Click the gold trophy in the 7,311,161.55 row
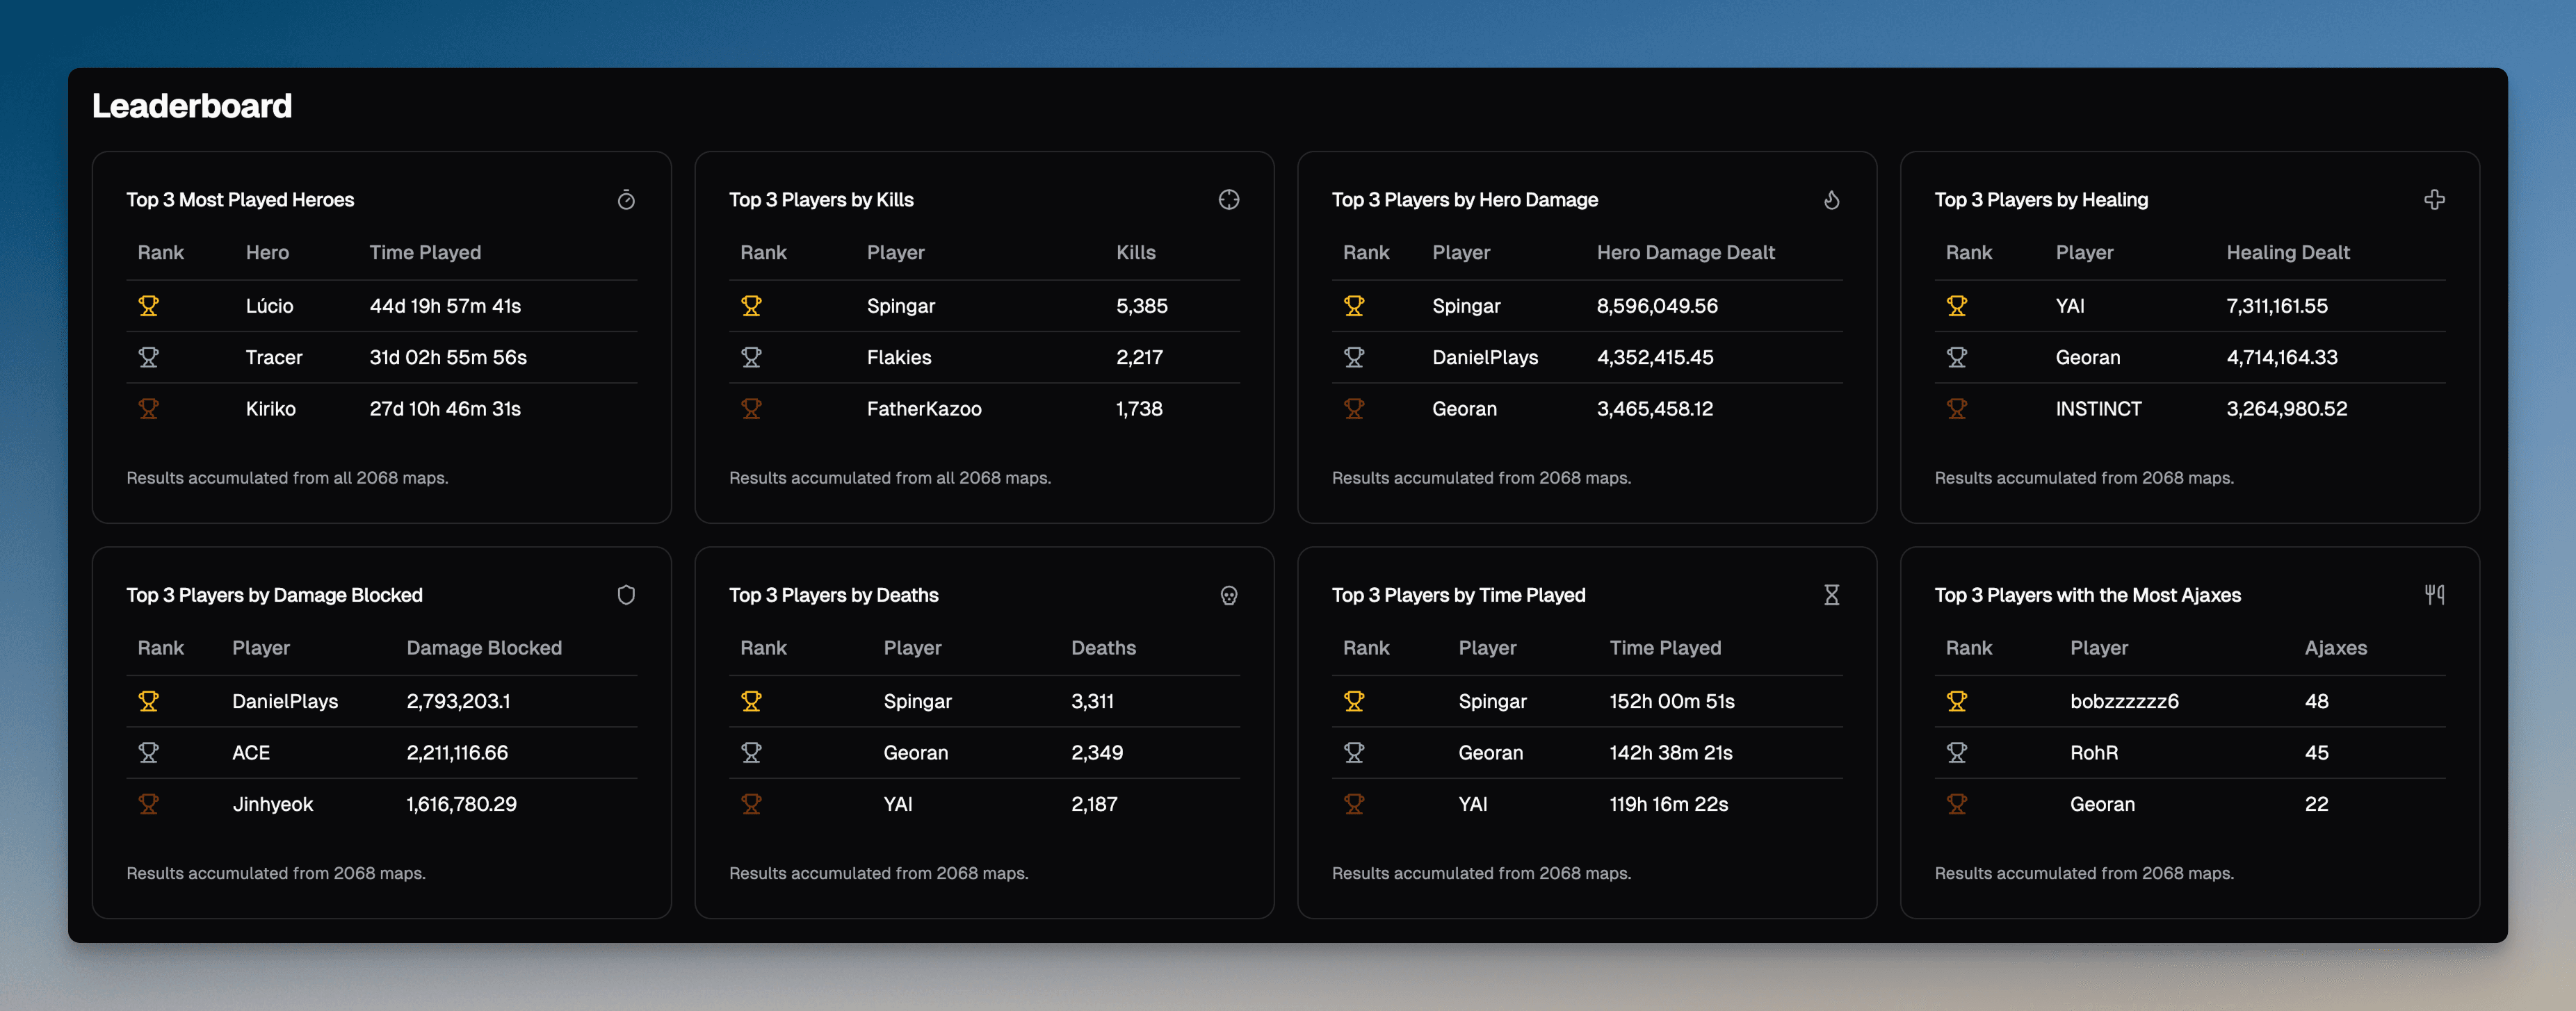Viewport: 2576px width, 1011px height. 1957,306
